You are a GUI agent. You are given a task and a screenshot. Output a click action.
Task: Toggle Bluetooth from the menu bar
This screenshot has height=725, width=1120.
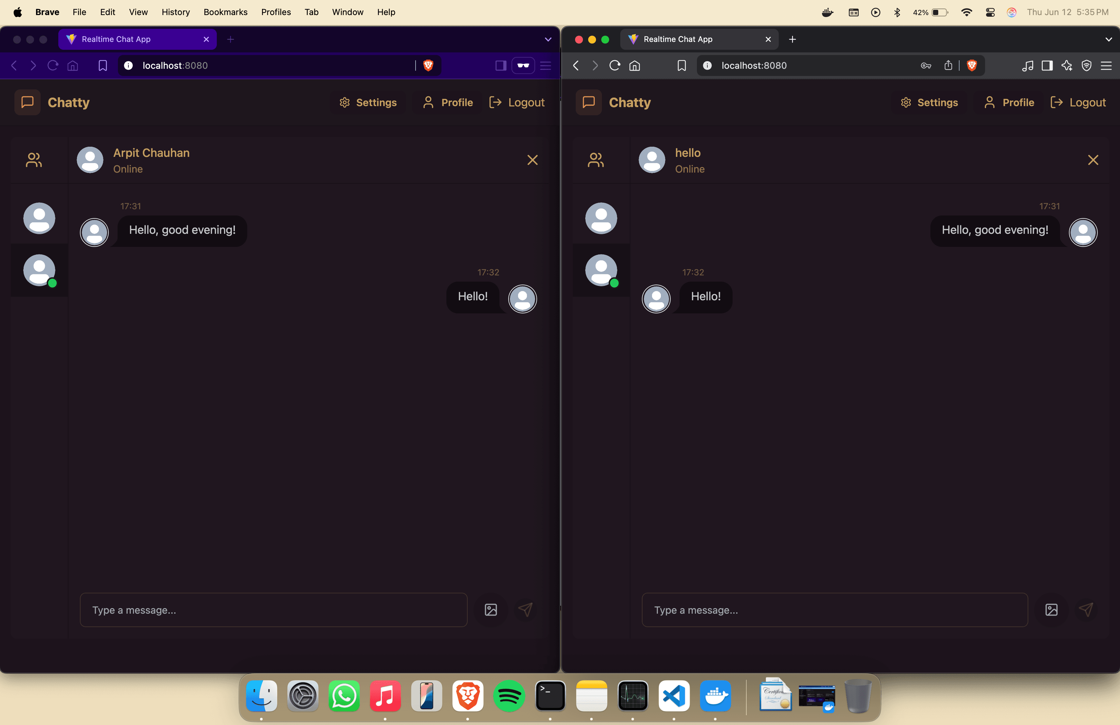(897, 12)
